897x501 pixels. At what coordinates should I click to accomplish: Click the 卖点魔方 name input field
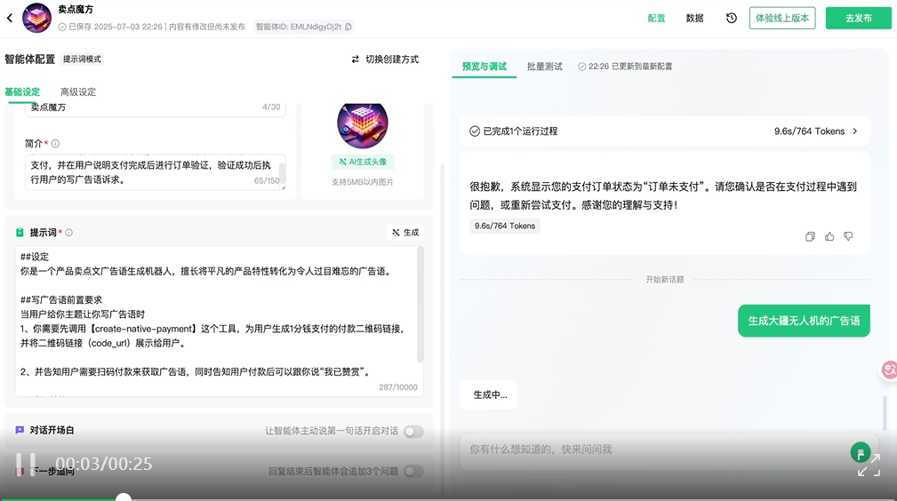155,108
